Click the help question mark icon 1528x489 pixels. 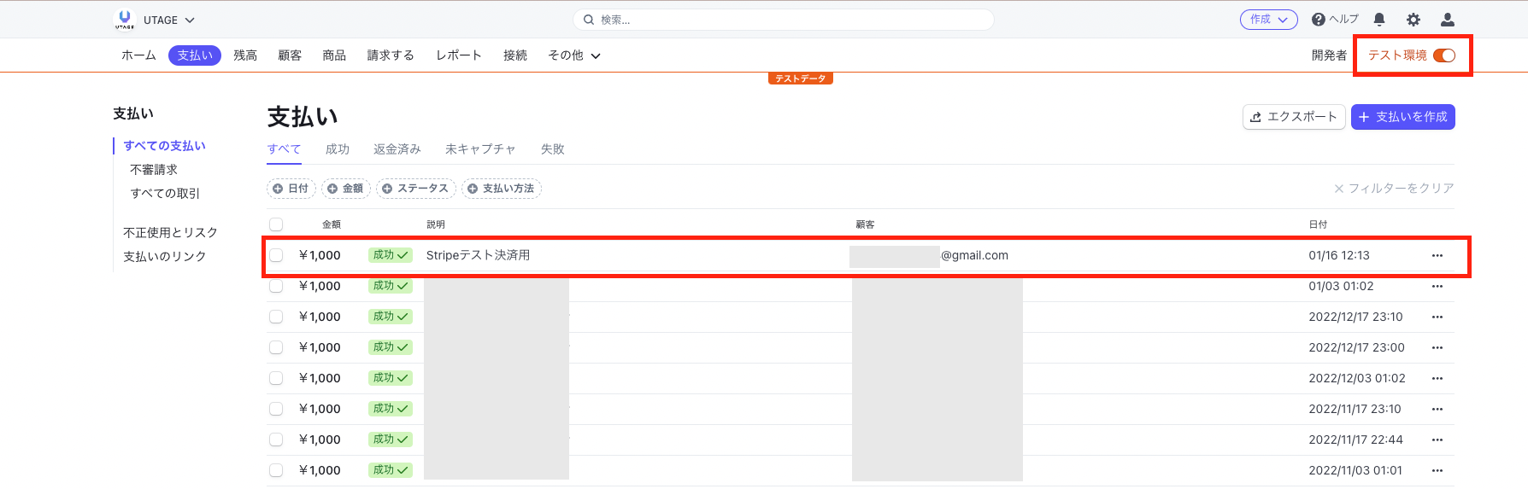tap(1319, 20)
